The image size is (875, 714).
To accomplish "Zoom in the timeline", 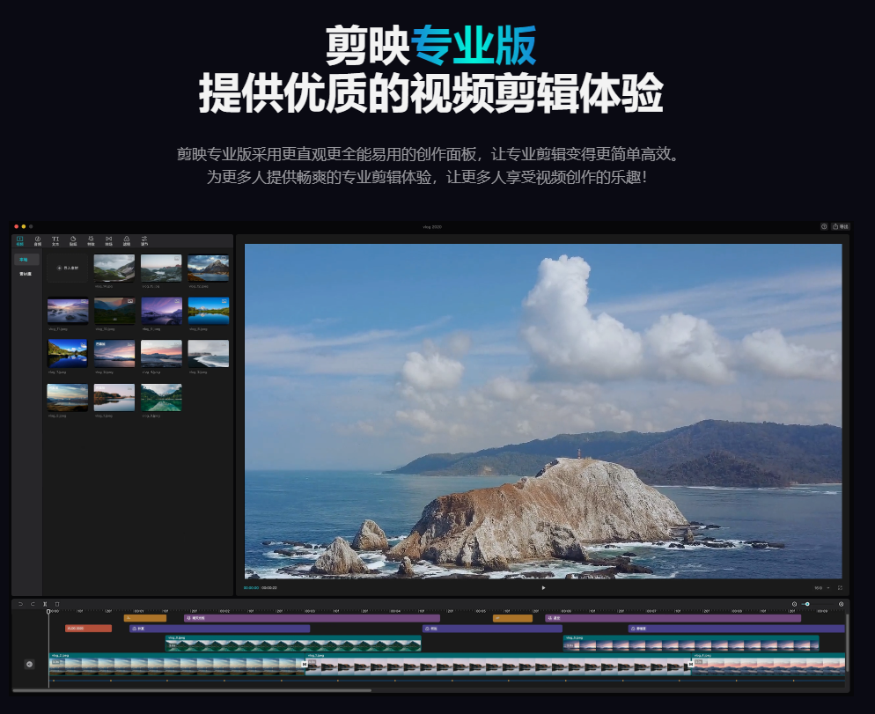I will 841,604.
